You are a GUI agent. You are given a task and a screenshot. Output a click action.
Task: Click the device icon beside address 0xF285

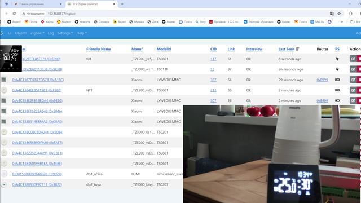point(4,90)
